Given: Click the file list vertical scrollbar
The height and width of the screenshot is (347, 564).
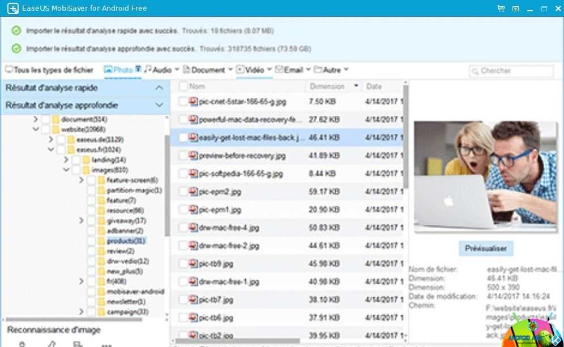Looking at the screenshot, I should tap(405, 136).
